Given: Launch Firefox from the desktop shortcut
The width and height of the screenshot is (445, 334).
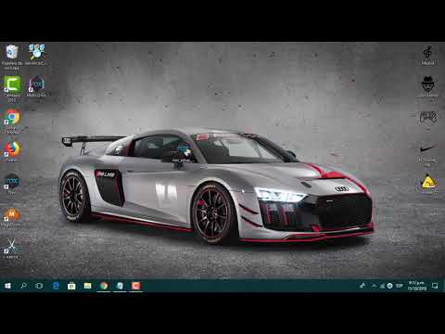Looking at the screenshot, I should pyautogui.click(x=12, y=151).
